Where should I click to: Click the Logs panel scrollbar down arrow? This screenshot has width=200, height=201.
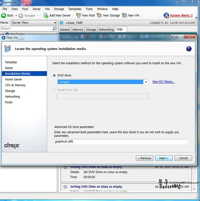194,189
